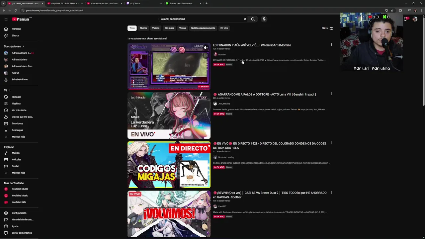Open options menu for Brown Dust 2 video
Viewport: 425px width, 239px height.
pyautogui.click(x=331, y=193)
